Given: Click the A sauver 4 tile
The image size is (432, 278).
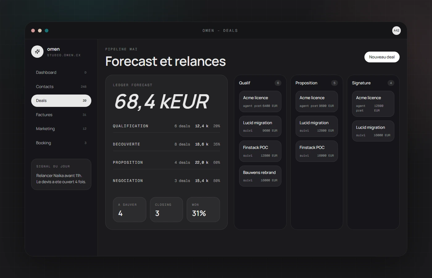Looking at the screenshot, I should [130, 209].
